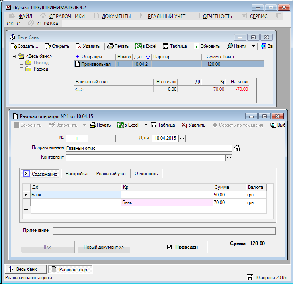Image resolution: width=293 pixels, height=284 pixels.
Task: Export to Excel from Весь банк toolbar
Action: tap(146, 46)
